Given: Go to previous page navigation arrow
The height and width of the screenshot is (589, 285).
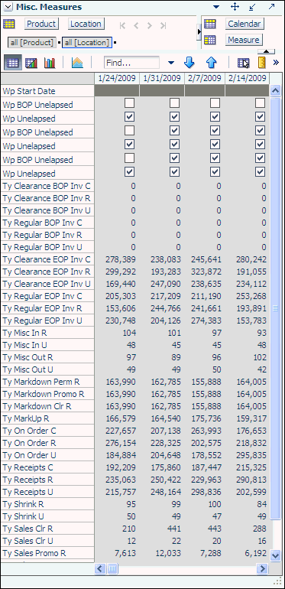Looking at the screenshot, I should [136, 25].
